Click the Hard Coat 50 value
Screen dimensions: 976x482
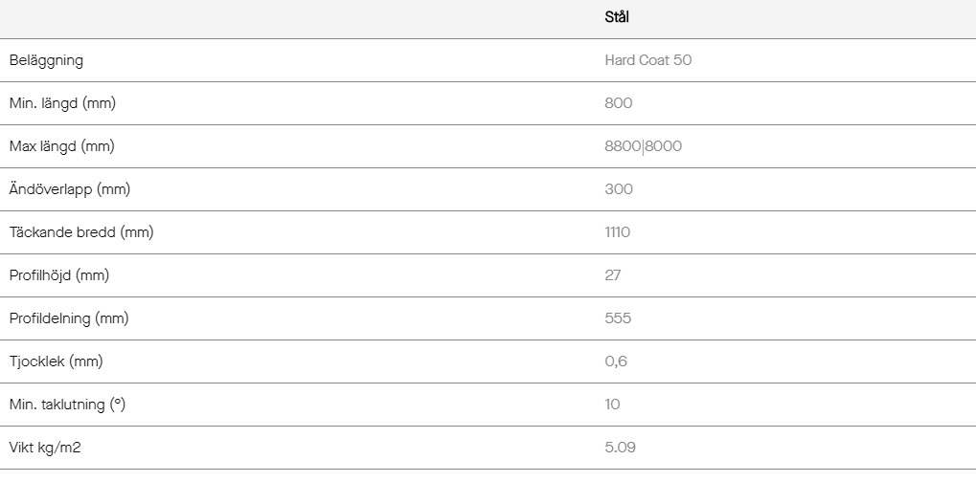pyautogui.click(x=648, y=60)
